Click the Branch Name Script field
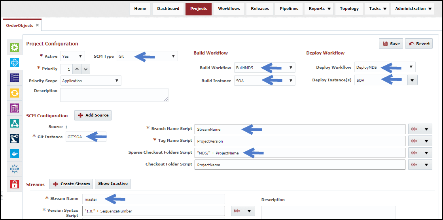443x220 pixels. pyautogui.click(x=300, y=129)
